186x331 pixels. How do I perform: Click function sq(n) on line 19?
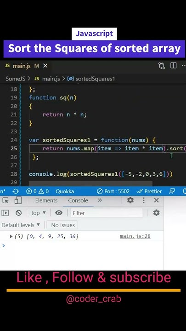53,97
